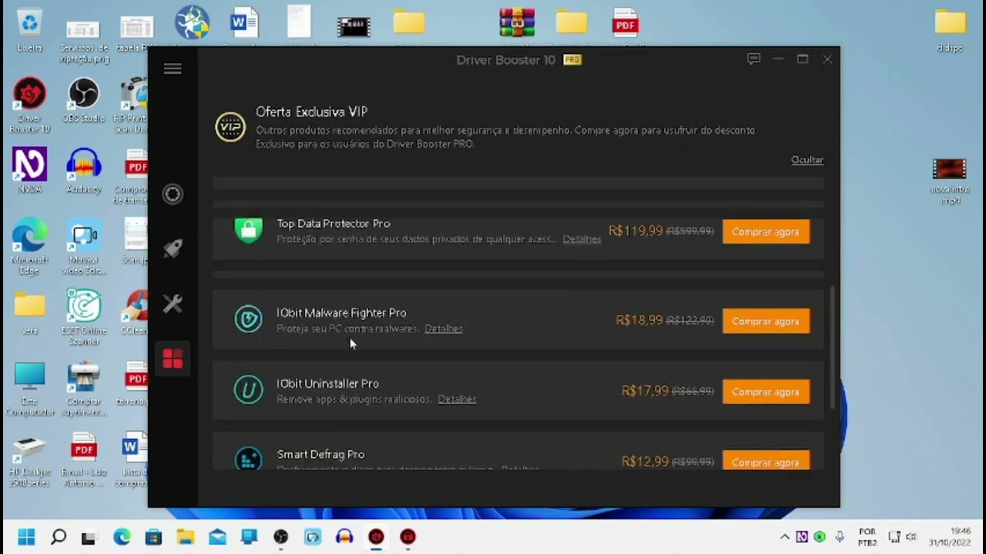Switch to Audacity in taskbar
The height and width of the screenshot is (554, 986).
pyautogui.click(x=344, y=537)
